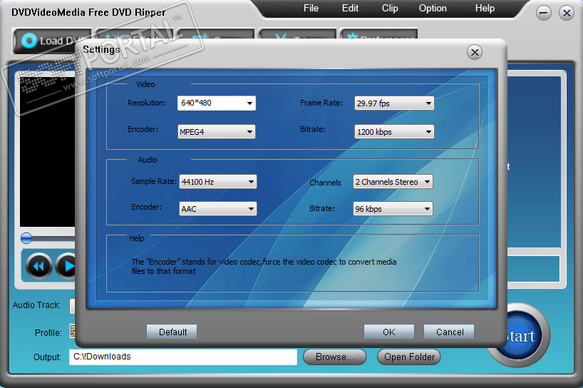Image resolution: width=583 pixels, height=388 pixels.
Task: Click the Load DVD toolbar button
Action: pos(52,40)
